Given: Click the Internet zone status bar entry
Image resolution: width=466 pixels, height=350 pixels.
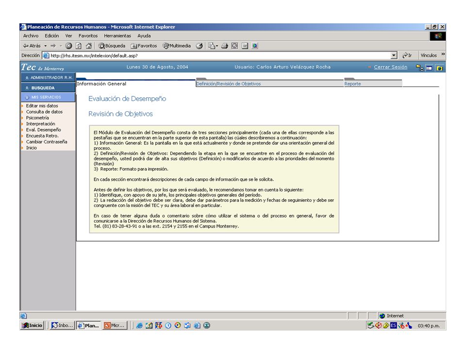Looking at the screenshot, I should pyautogui.click(x=412, y=316).
